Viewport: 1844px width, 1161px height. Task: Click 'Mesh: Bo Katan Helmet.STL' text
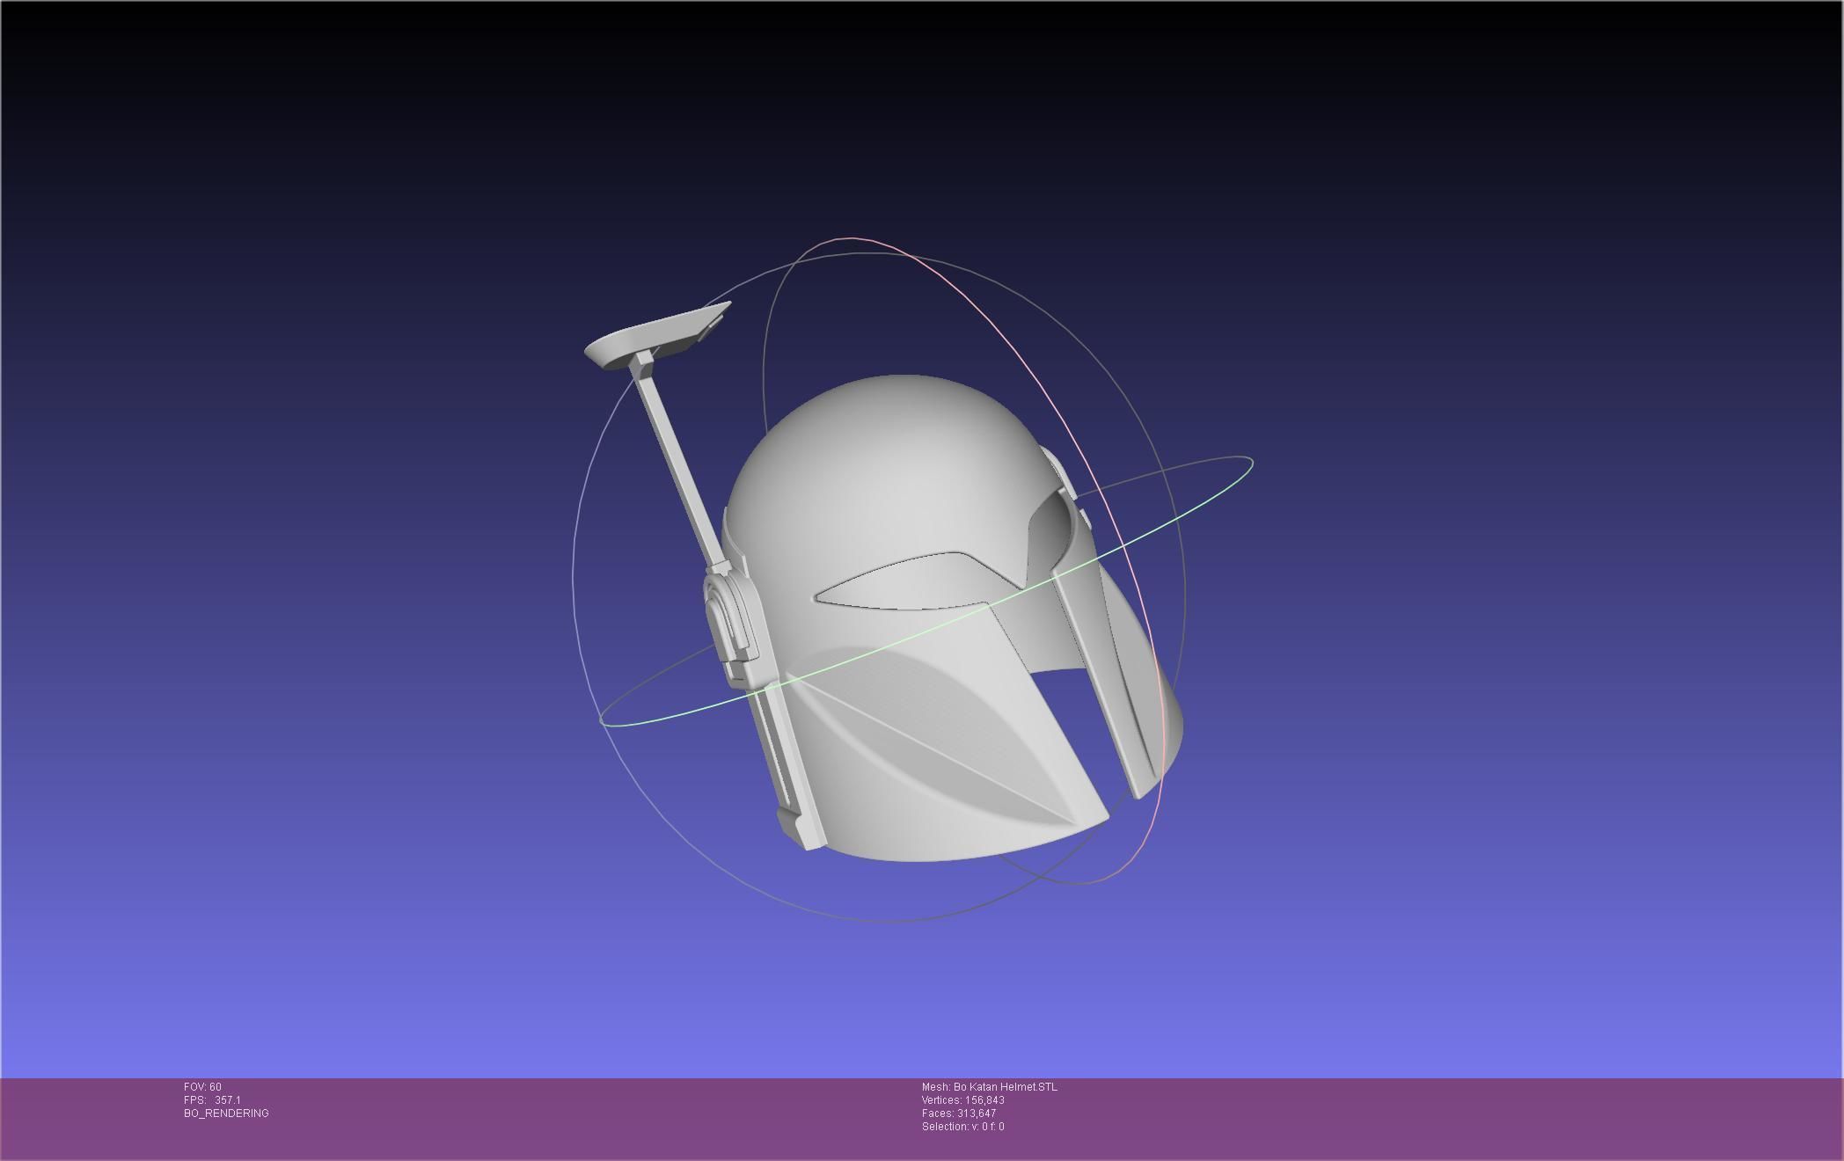coord(990,1087)
